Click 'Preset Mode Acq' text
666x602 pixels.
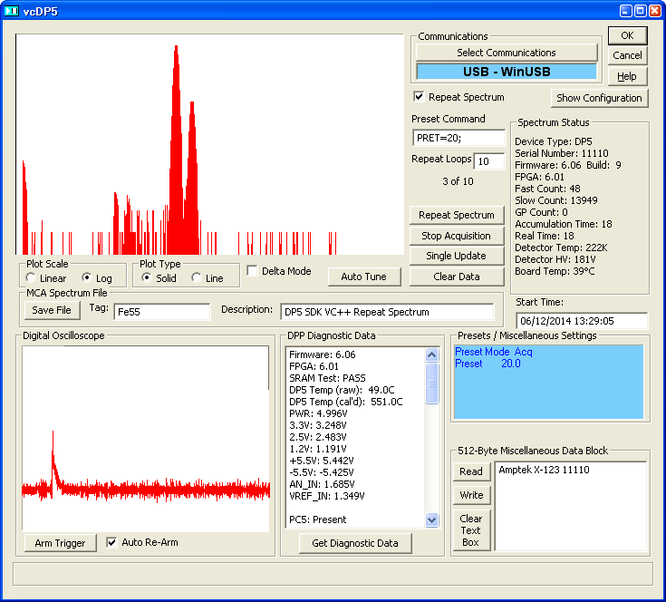(493, 352)
